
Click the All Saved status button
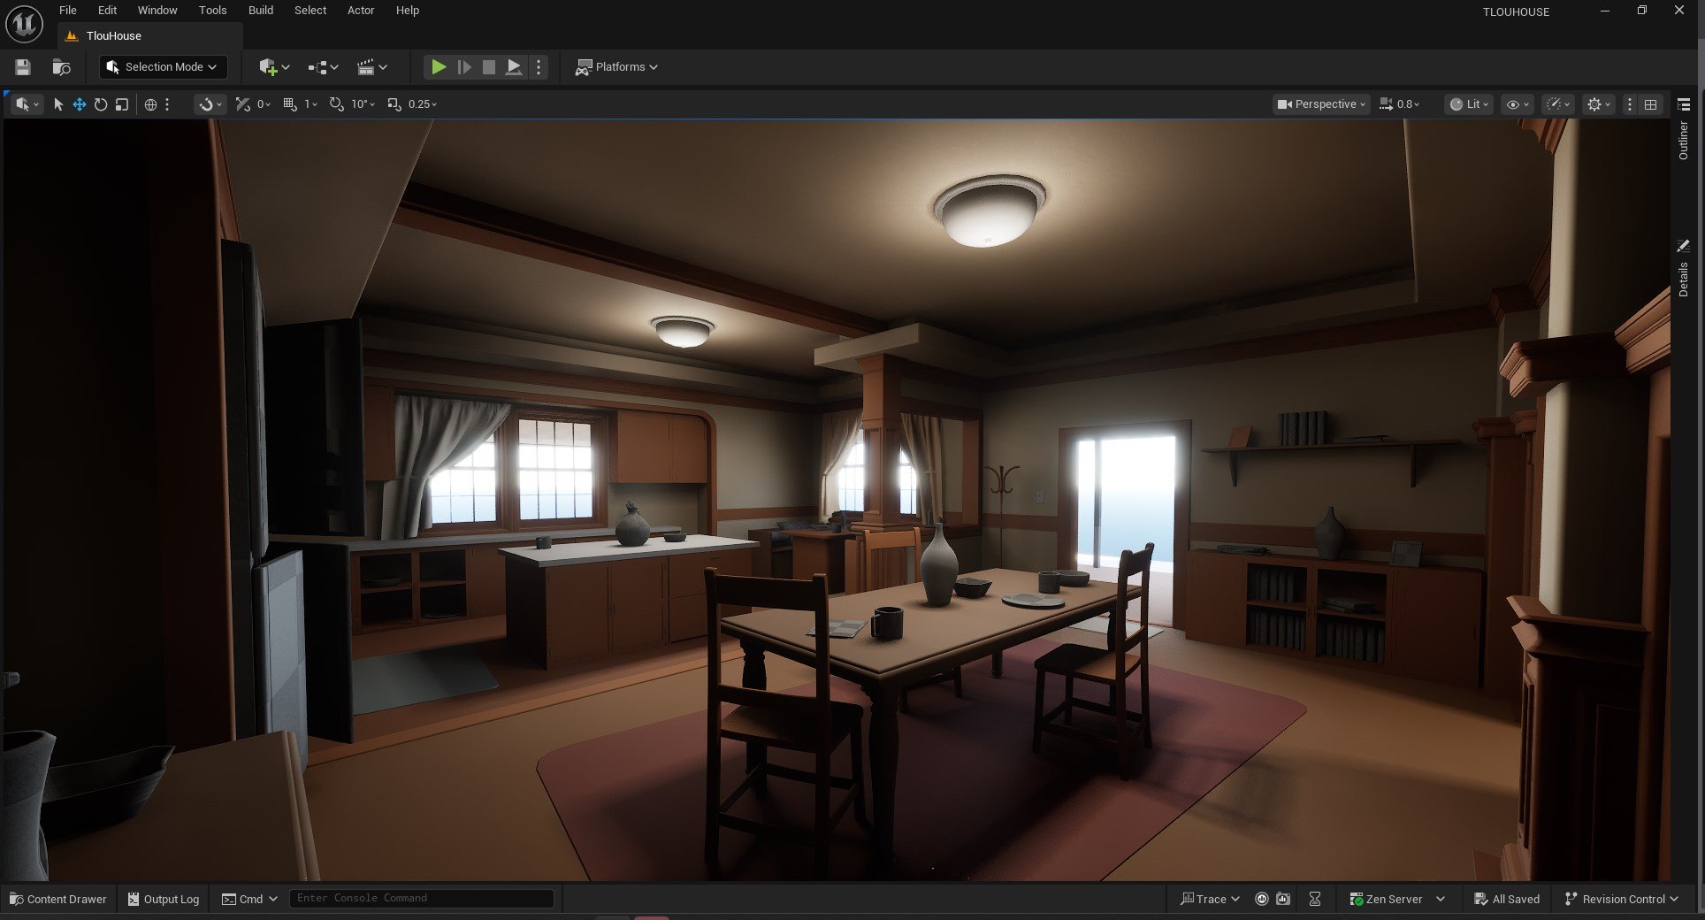coord(1507,899)
